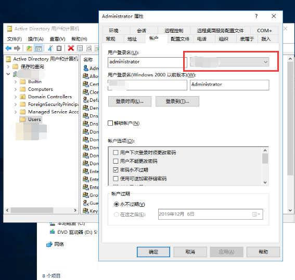Image resolution: width=295 pixels, height=280 pixels.
Task: Click the help question mark in dialog title
Action: [256, 16]
